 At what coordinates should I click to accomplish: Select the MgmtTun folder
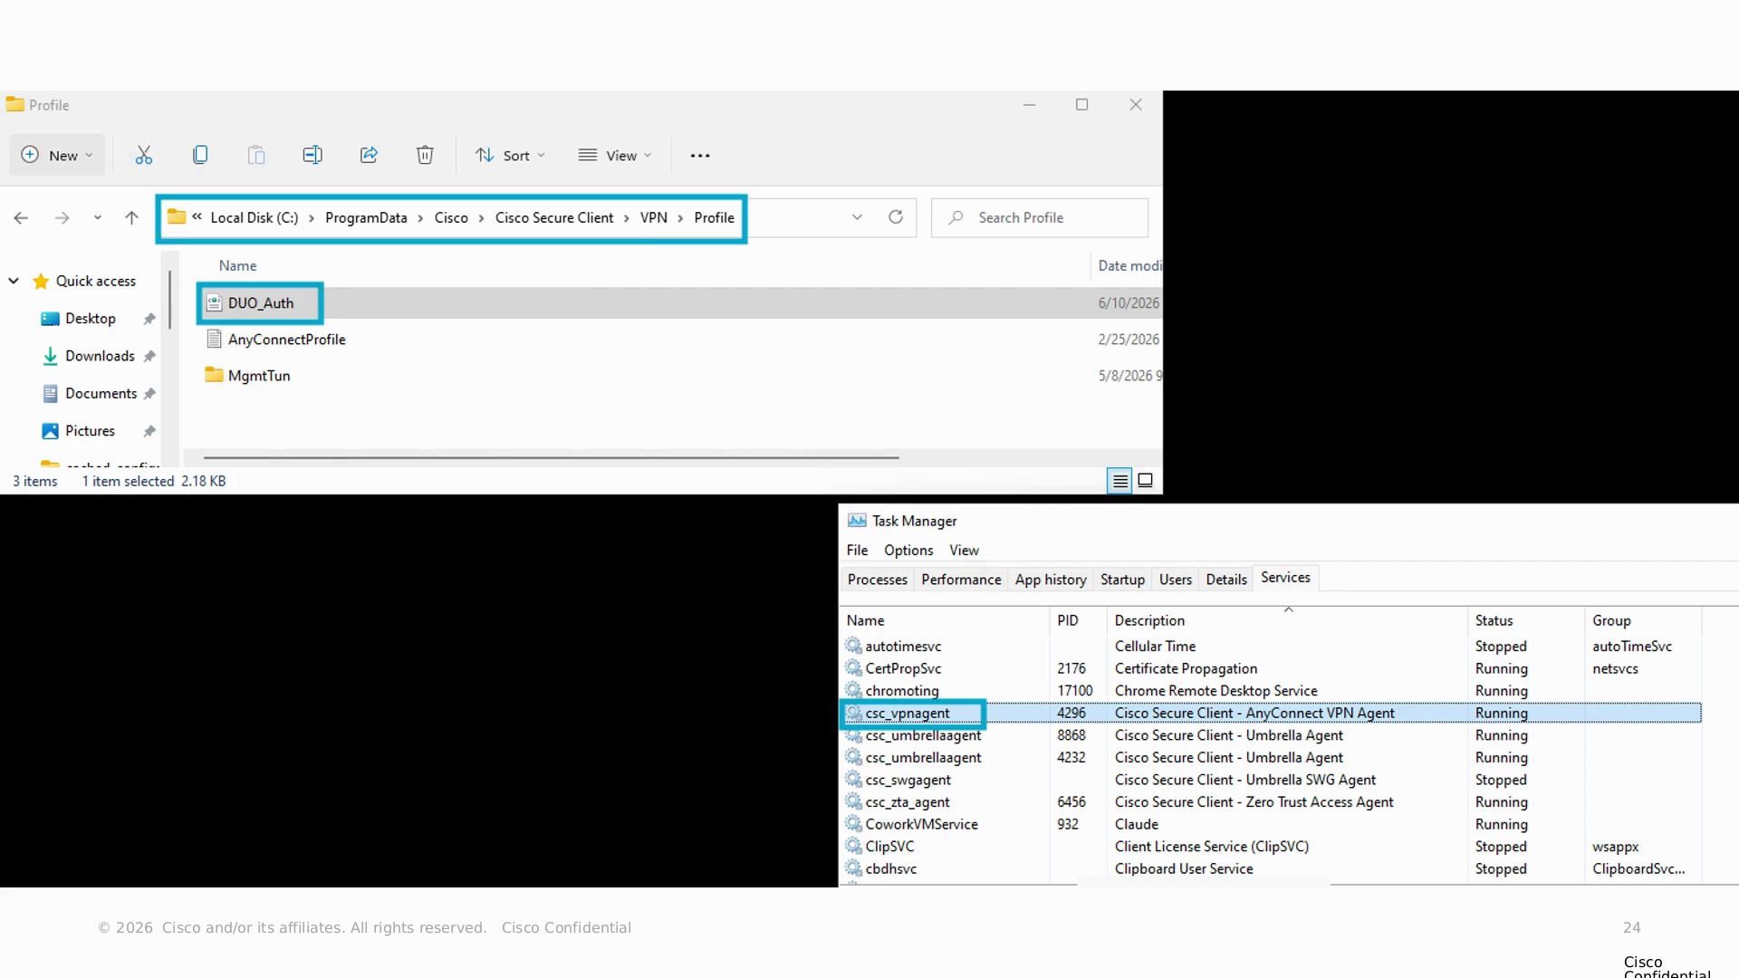tap(248, 376)
